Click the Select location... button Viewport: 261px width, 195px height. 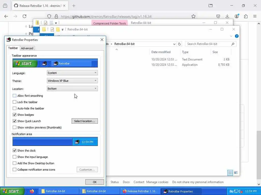coord(85,121)
